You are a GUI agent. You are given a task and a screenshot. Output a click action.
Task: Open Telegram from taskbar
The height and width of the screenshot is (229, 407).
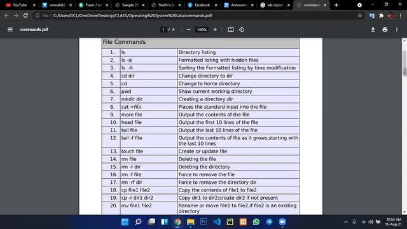[269, 222]
